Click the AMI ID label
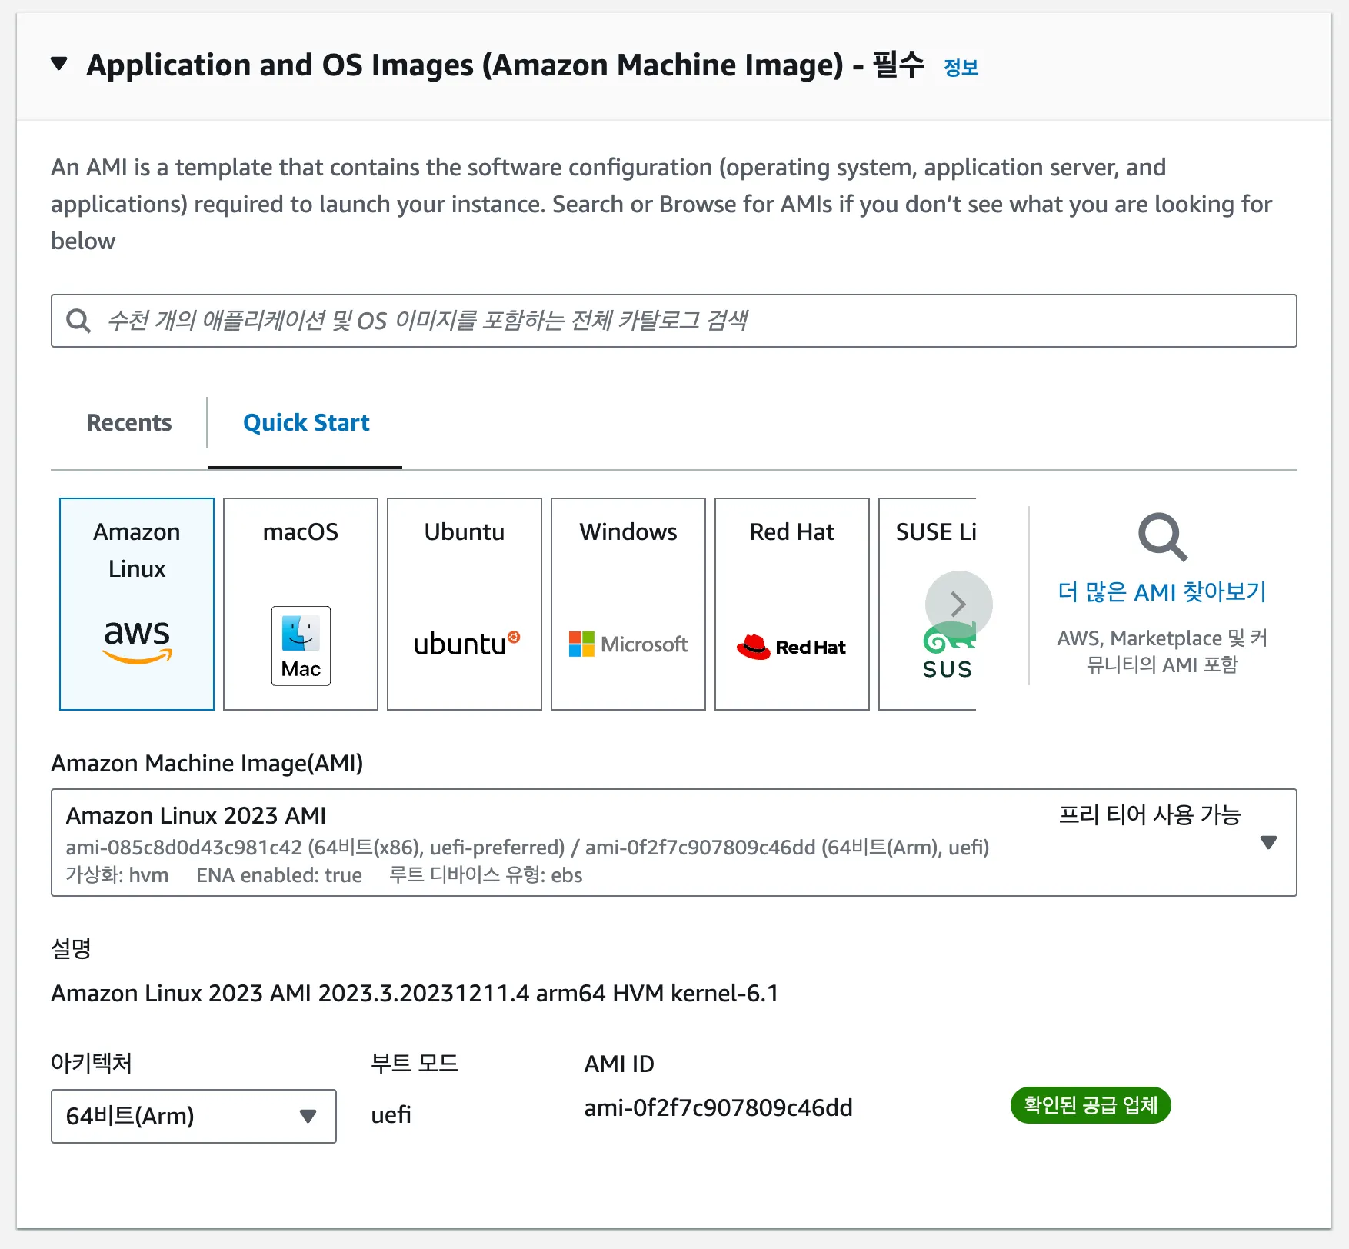 tap(619, 1064)
